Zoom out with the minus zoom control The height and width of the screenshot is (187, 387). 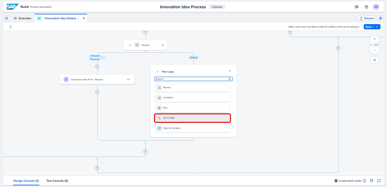click(375, 51)
